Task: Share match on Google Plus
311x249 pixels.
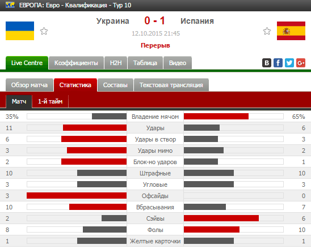Action: click(x=301, y=63)
